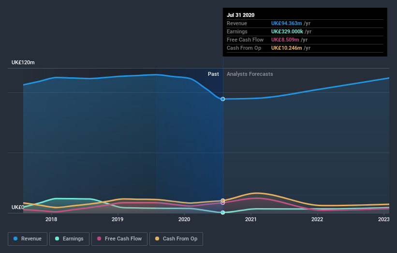Click the Revenue data point marker at Jul 2020
397x253 pixels.
point(223,99)
